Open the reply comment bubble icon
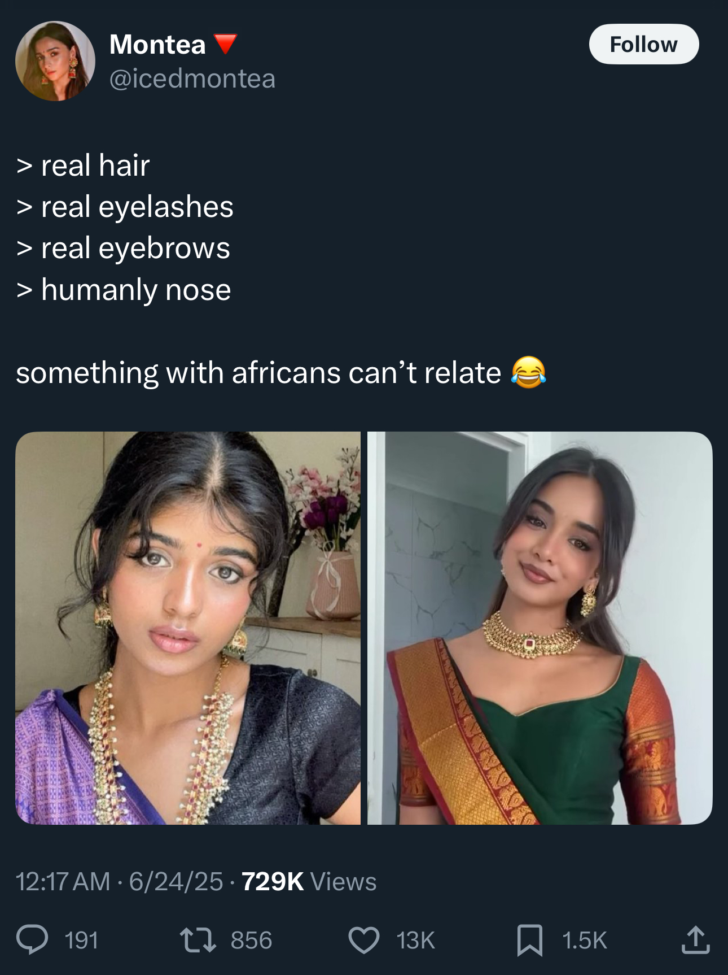Viewport: 728px width, 975px height. coord(32,940)
